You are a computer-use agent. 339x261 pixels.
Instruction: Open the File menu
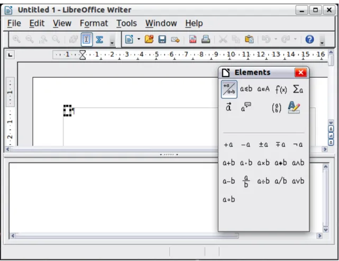pos(14,23)
